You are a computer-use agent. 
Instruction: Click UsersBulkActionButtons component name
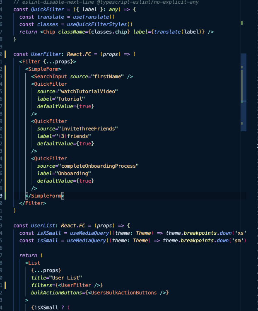[124, 293]
